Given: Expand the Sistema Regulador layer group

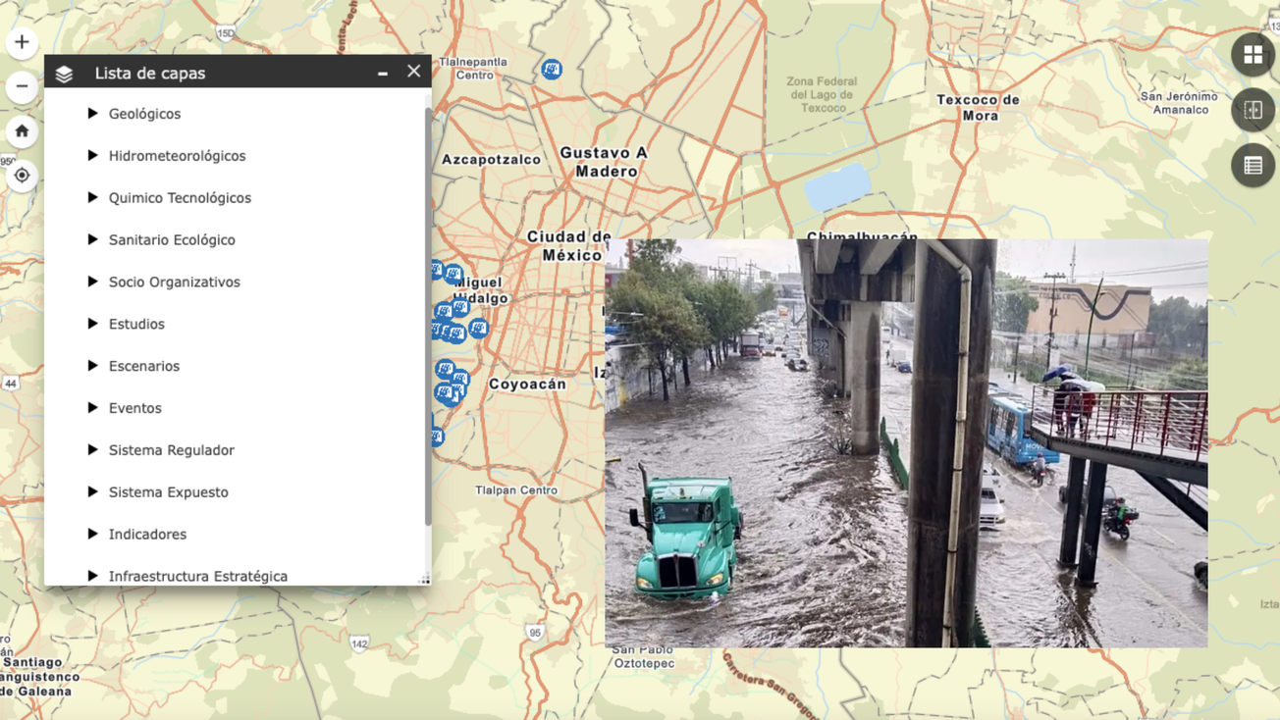Looking at the screenshot, I should (92, 449).
